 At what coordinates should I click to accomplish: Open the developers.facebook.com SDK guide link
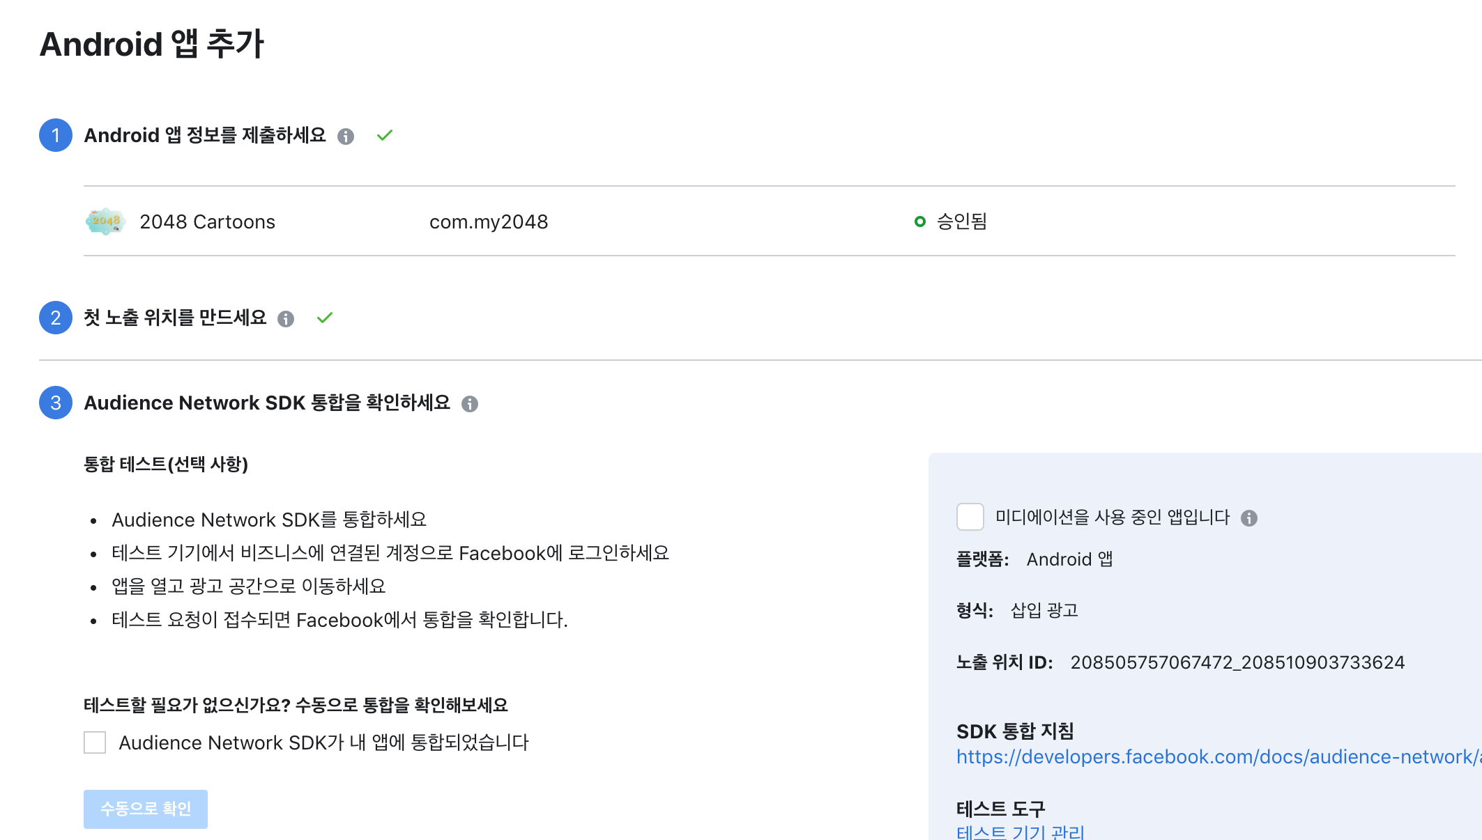tap(1218, 757)
